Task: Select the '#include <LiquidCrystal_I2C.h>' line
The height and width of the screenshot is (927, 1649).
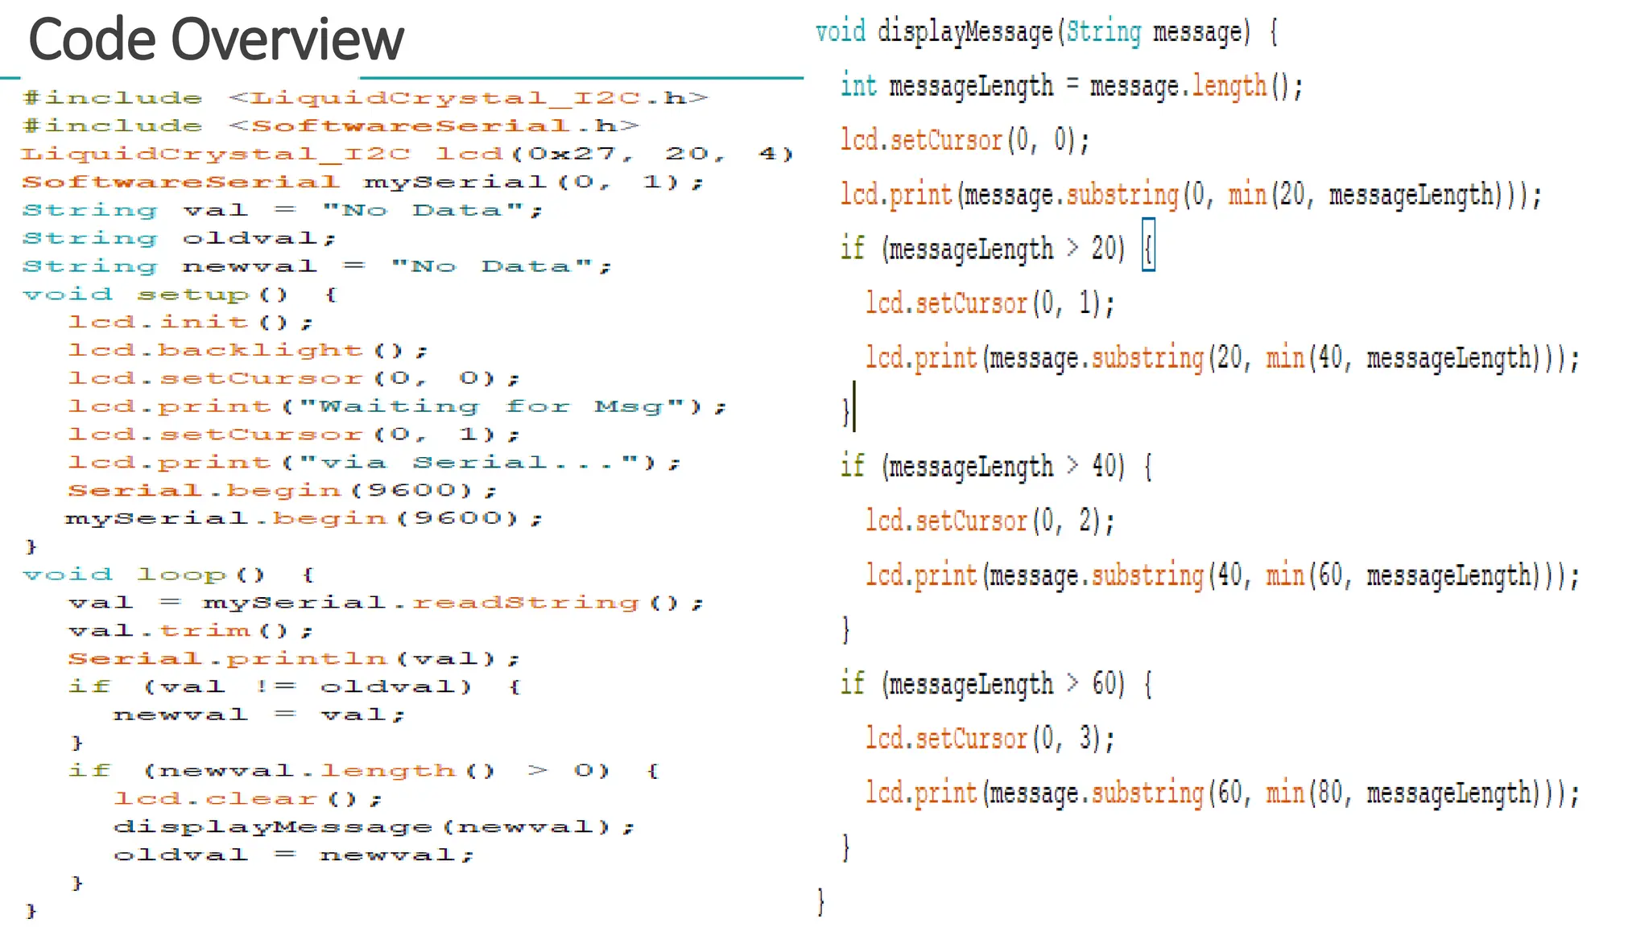Action: pyautogui.click(x=366, y=98)
